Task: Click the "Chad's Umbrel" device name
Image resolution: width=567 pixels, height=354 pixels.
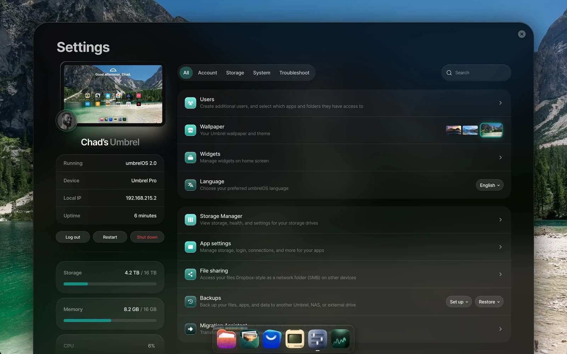Action: (110, 142)
